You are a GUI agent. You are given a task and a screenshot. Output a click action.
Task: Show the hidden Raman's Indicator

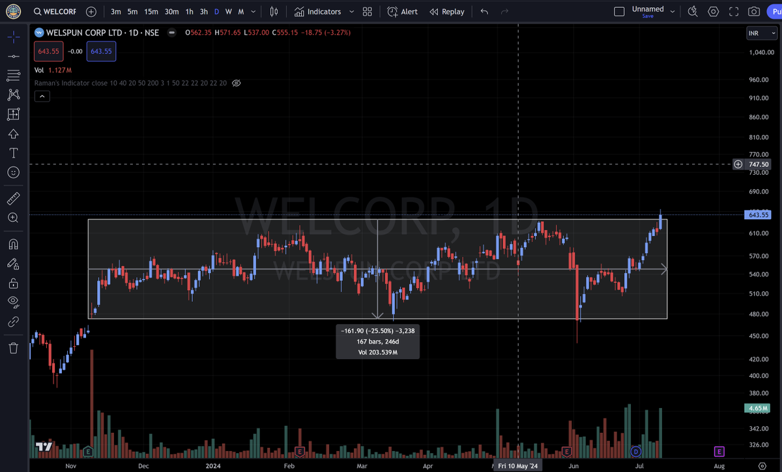(237, 83)
